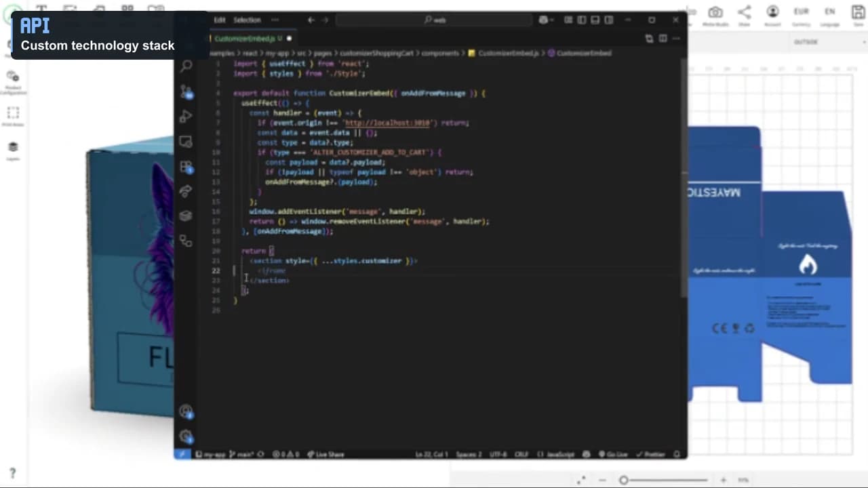Click Prettier in the status bar
Screen dimensions: 868x488
[650, 454]
